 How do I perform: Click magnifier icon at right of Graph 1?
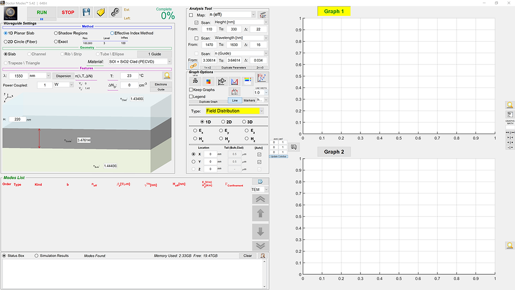(x=510, y=105)
